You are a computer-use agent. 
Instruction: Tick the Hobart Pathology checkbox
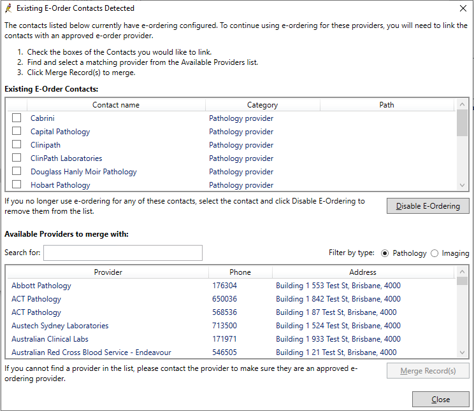click(17, 185)
